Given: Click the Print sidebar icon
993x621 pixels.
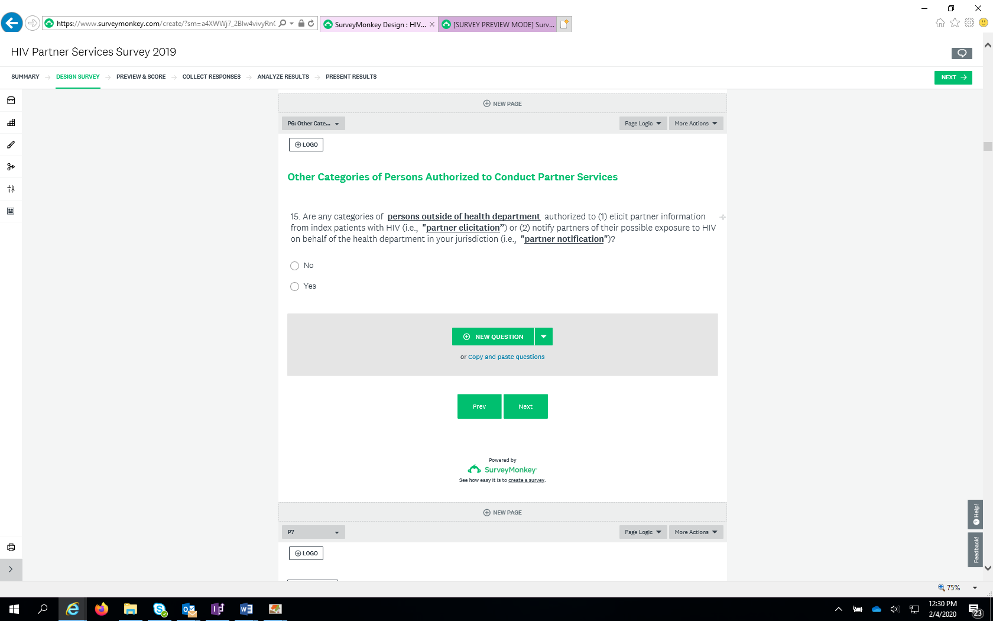Looking at the screenshot, I should 11,548.
